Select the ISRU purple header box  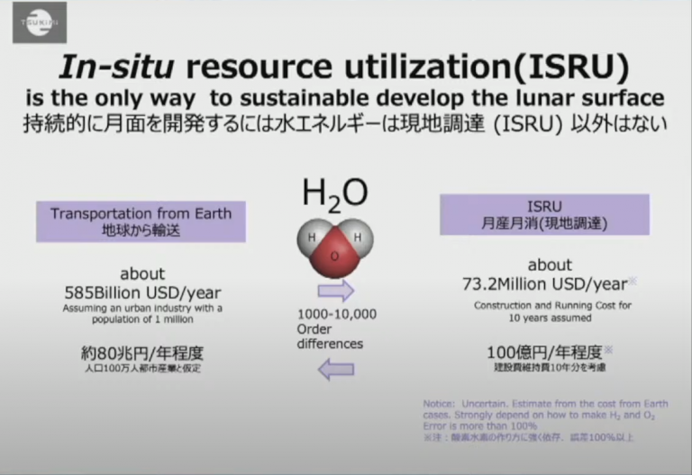point(544,215)
